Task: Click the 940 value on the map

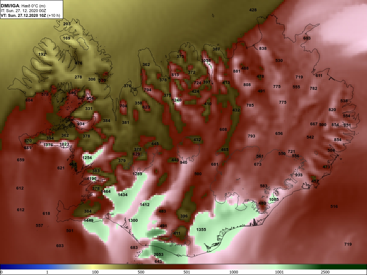Action: 183,162
